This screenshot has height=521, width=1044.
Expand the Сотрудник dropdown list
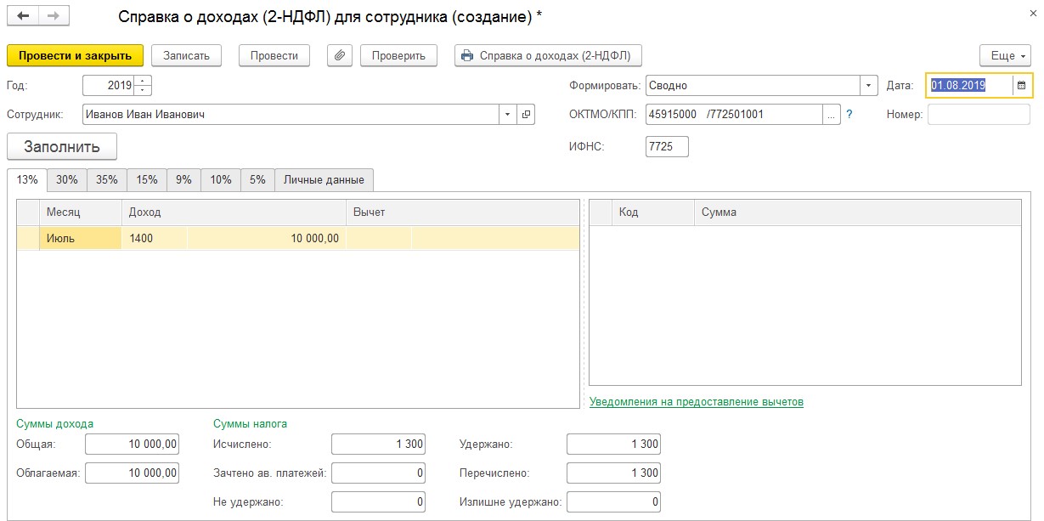pyautogui.click(x=507, y=115)
